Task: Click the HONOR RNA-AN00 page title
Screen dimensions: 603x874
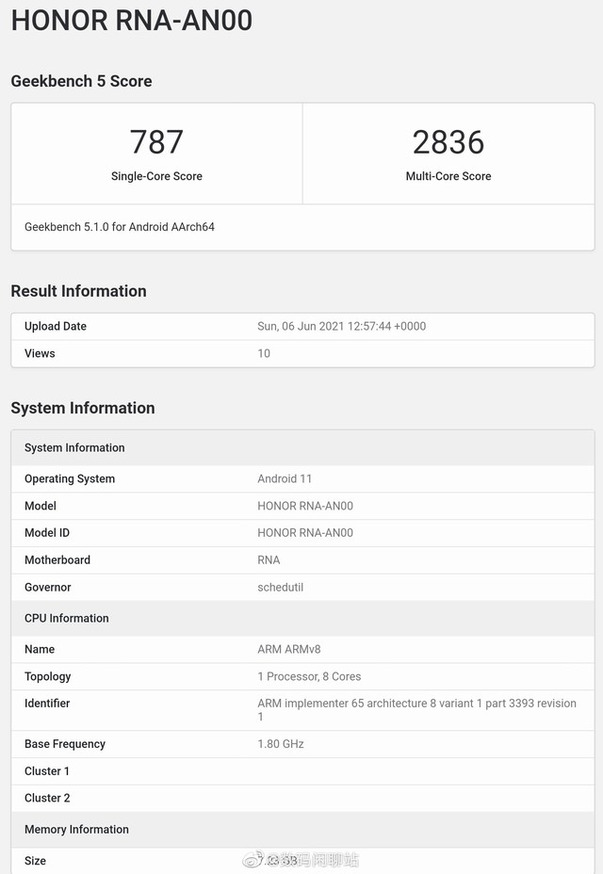Action: (132, 20)
